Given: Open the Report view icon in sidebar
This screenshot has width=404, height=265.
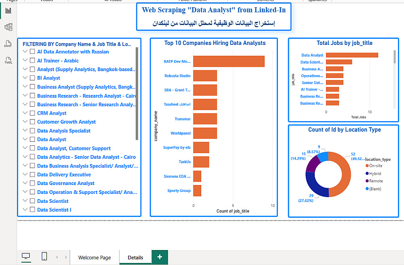Looking at the screenshot, I should (x=8, y=11).
